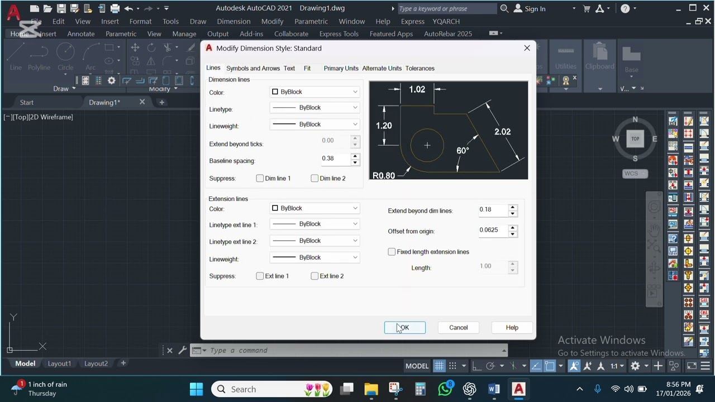Check the Ext line 1 suppress box
Screen dimensions: 715x402
coord(260,276)
